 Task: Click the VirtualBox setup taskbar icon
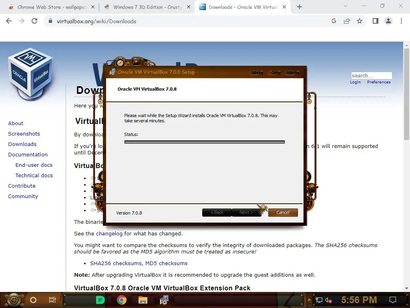point(164,300)
